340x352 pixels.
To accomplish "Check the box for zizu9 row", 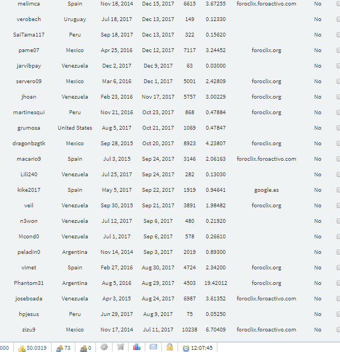I will click(338, 330).
